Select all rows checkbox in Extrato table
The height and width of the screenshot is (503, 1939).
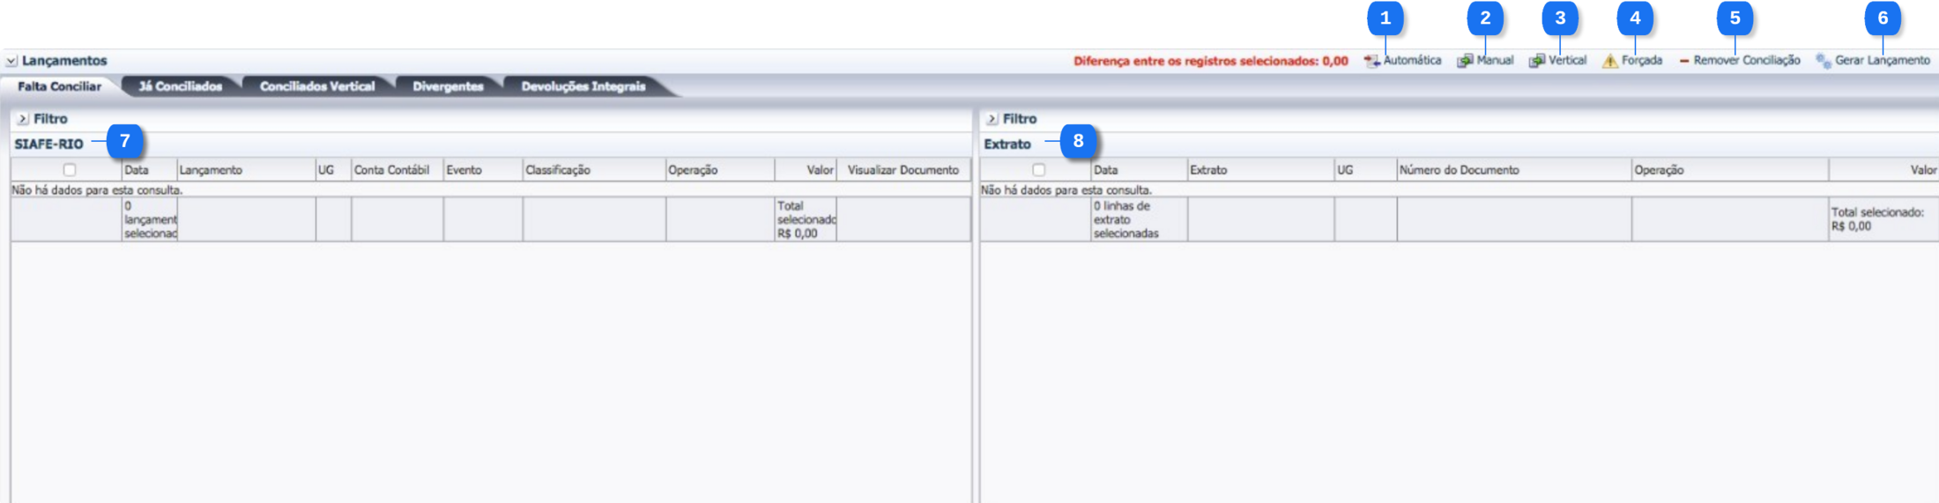point(1038,170)
